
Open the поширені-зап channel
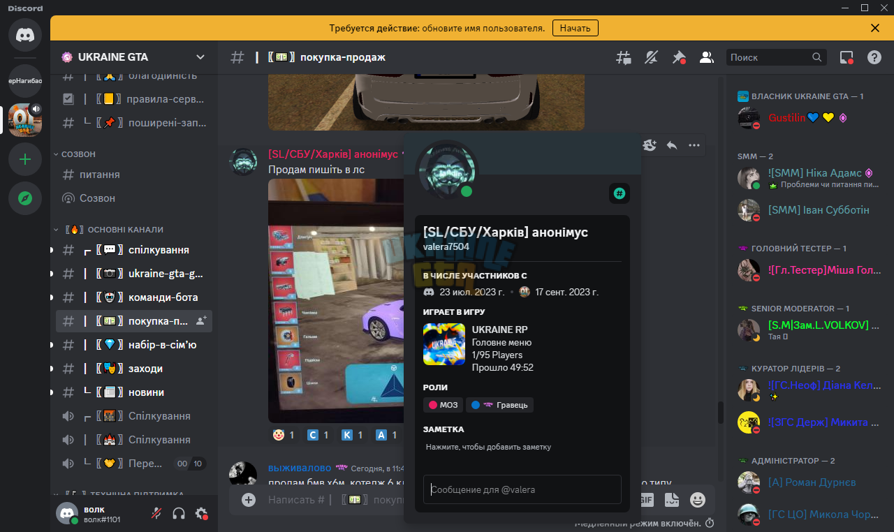[134, 123]
